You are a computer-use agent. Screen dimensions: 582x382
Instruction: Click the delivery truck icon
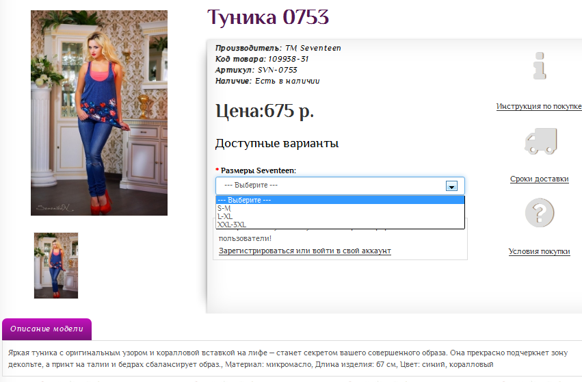point(541,141)
